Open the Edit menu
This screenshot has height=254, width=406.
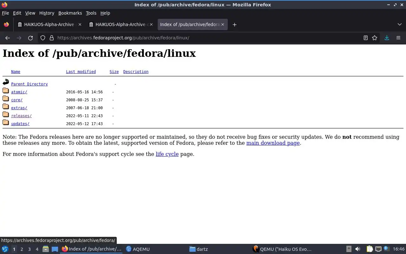17,13
